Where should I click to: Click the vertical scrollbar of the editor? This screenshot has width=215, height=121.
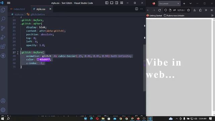pyautogui.click(x=144, y=68)
